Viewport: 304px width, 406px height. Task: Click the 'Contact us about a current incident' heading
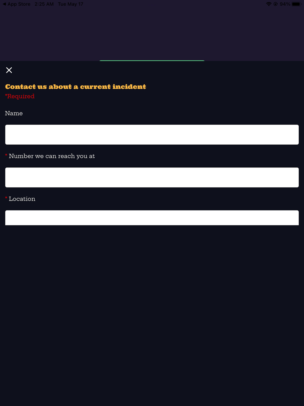(76, 87)
